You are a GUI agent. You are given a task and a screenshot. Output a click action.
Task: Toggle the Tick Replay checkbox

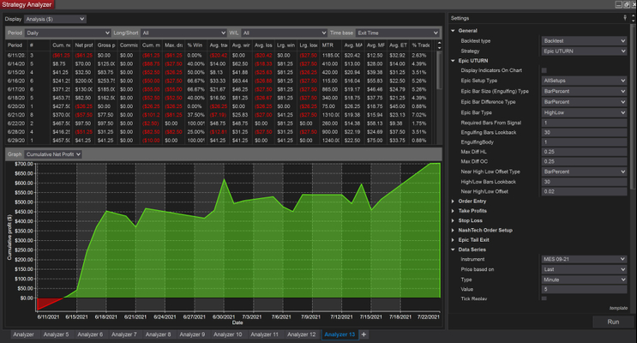[x=544, y=298]
